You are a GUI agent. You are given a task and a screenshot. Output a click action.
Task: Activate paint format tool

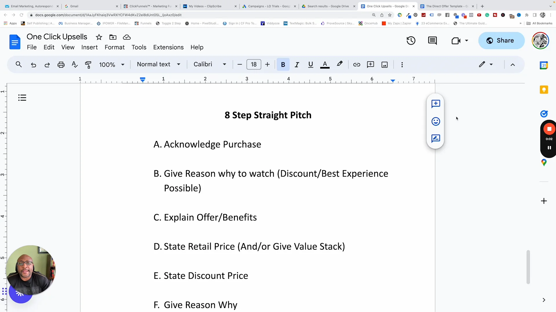click(x=88, y=65)
